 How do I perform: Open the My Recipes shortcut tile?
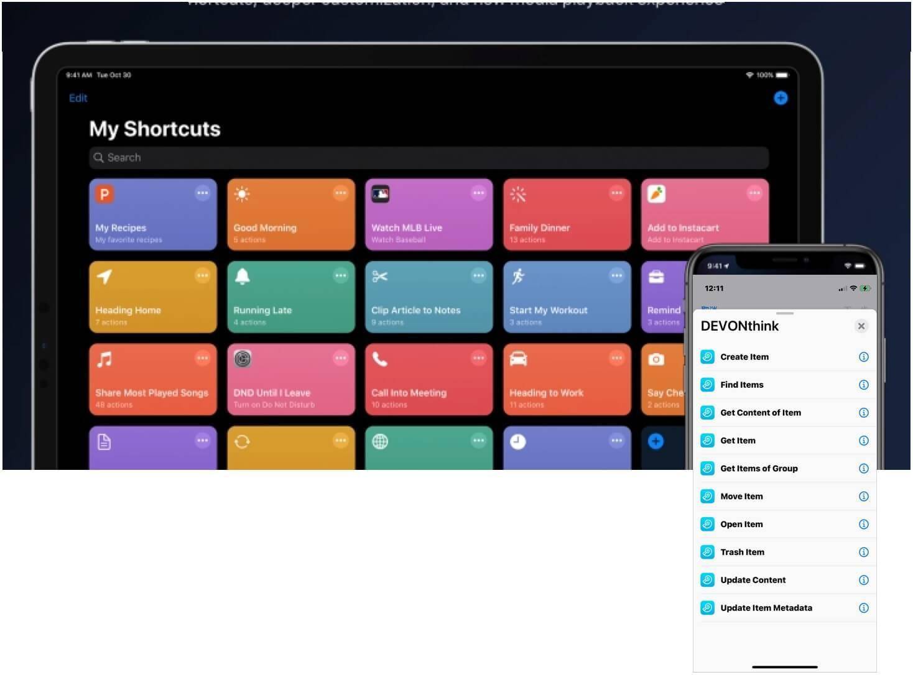click(152, 215)
